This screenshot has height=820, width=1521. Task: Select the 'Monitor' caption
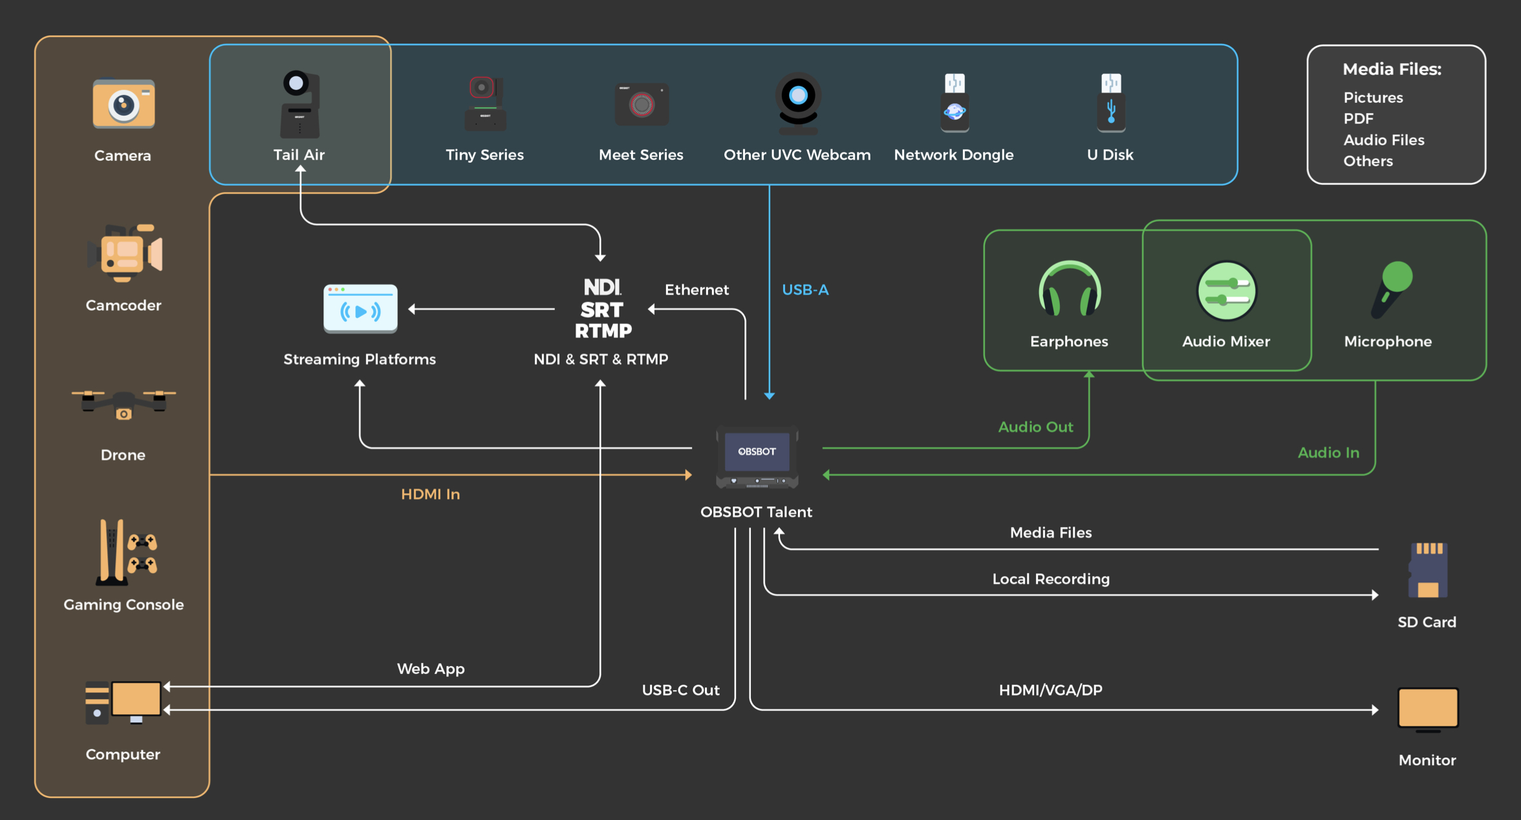coord(1427,761)
